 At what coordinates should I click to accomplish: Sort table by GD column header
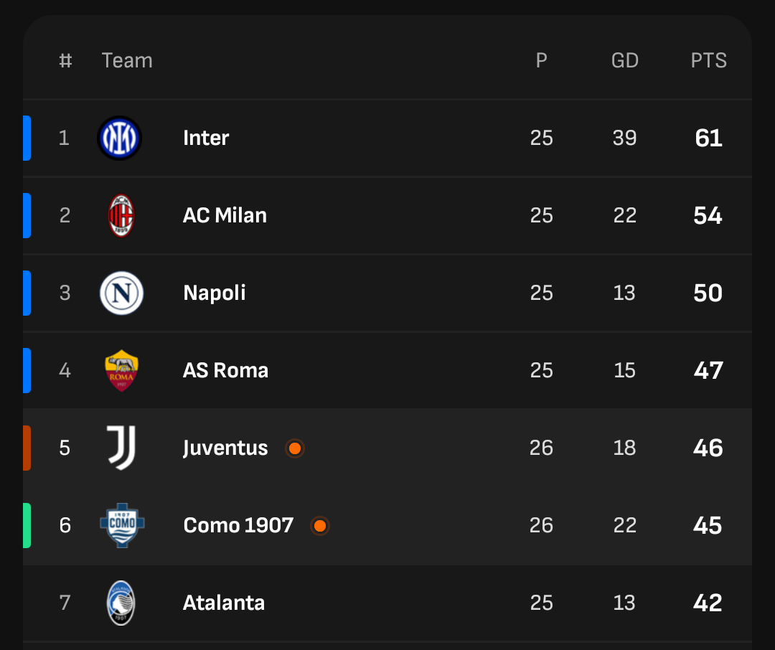(624, 61)
